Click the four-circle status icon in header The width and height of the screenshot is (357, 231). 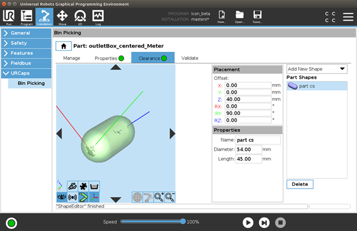(330, 17)
